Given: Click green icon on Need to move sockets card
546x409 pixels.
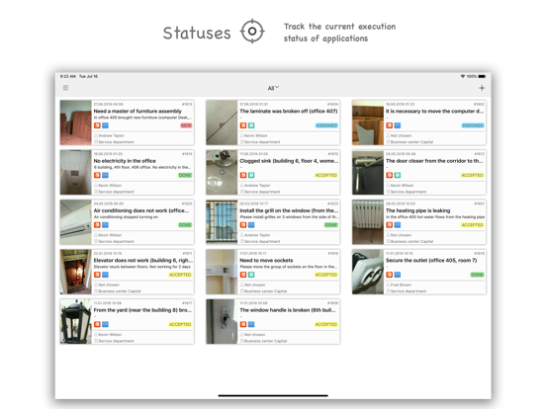Looking at the screenshot, I should point(251,275).
